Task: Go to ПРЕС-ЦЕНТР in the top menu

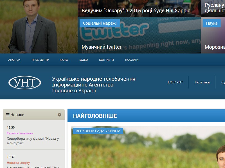Action: coord(40,60)
